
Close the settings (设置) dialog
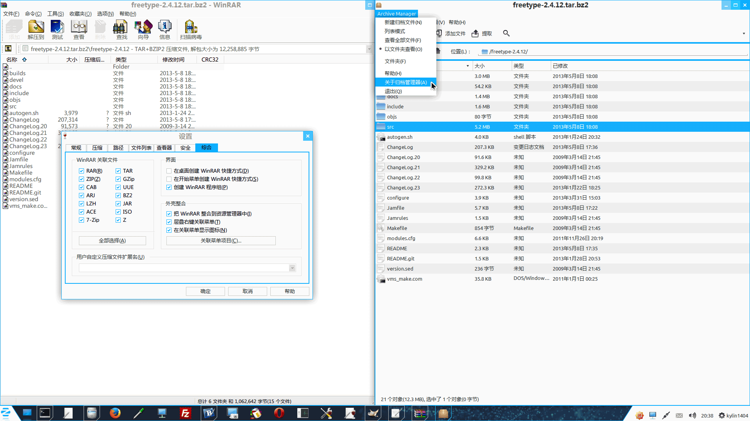click(308, 136)
